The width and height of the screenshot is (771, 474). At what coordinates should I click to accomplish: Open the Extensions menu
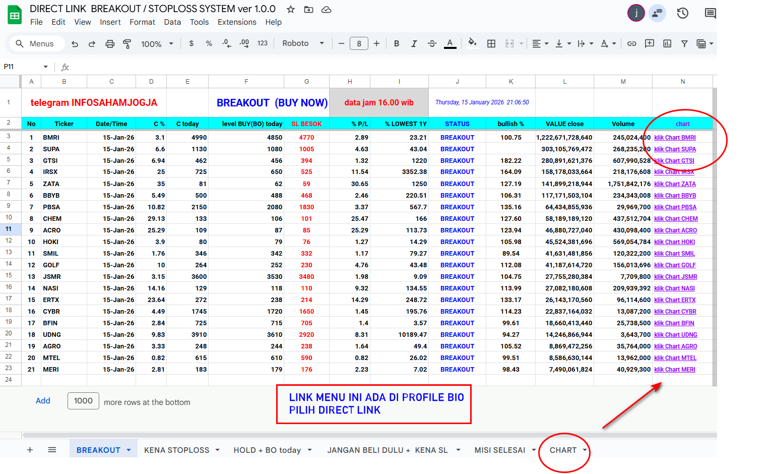pyautogui.click(x=237, y=22)
